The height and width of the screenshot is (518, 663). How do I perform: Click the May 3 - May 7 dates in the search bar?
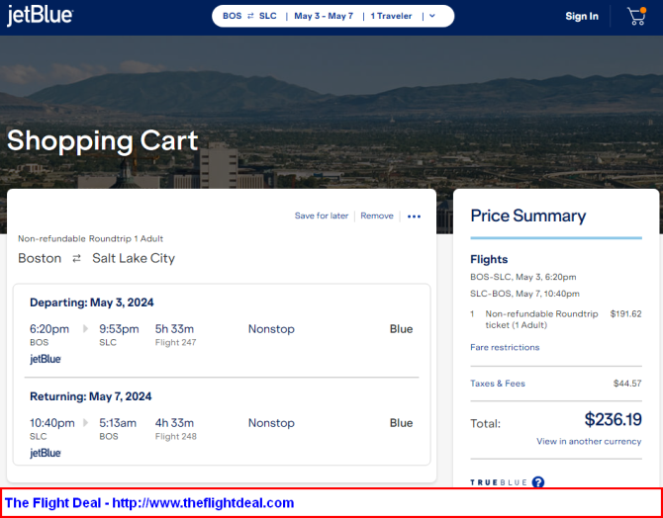pyautogui.click(x=324, y=16)
